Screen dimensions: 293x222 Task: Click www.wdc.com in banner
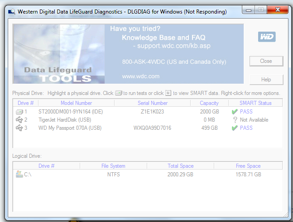pos(141,76)
